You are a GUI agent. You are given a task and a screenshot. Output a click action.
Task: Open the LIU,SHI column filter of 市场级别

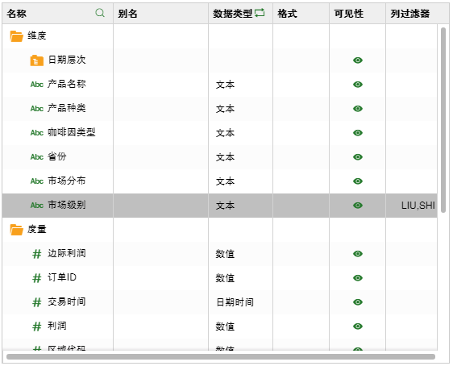tap(418, 206)
